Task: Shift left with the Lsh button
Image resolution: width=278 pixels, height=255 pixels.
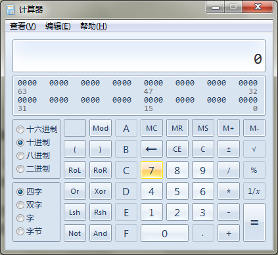Action: [x=75, y=212]
